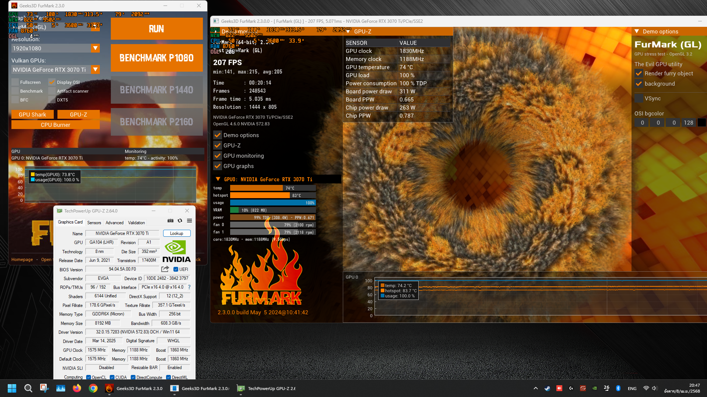The height and width of the screenshot is (397, 707).
Task: Click the NVIDIA logo in GPU-Z
Action: point(176,251)
